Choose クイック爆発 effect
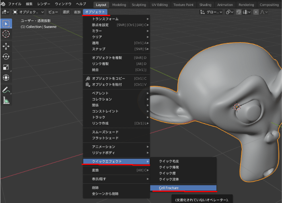The width and height of the screenshot is (282, 203). (183, 167)
